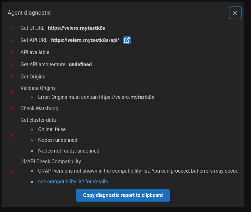This screenshot has height=212, width=251.
Task: Click the Get API architecture label
Action: 43,64
